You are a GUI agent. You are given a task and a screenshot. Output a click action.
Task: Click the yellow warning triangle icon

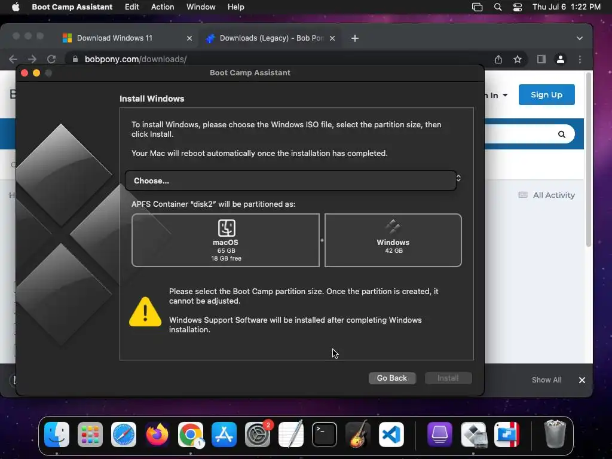145,311
